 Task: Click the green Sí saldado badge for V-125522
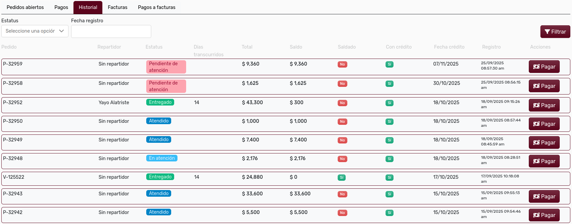pos(341,177)
